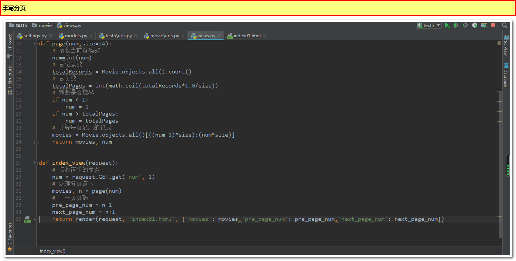Viewport: 516px width, 261px height.
Task: Click the fold end marker on line 35
Action: tap(36, 219)
